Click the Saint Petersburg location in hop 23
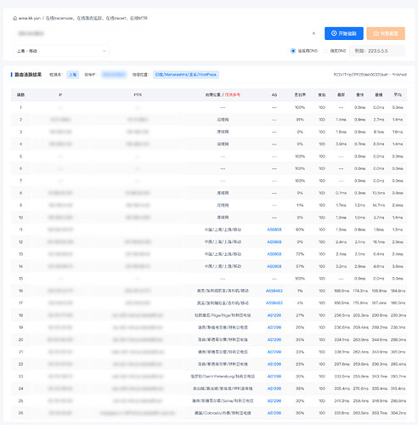The height and width of the screenshot is (425, 418). (x=223, y=377)
